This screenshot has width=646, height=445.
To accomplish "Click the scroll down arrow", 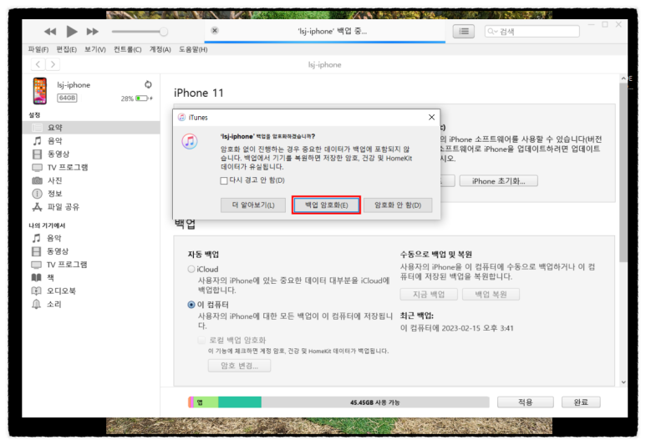I will click(x=623, y=382).
